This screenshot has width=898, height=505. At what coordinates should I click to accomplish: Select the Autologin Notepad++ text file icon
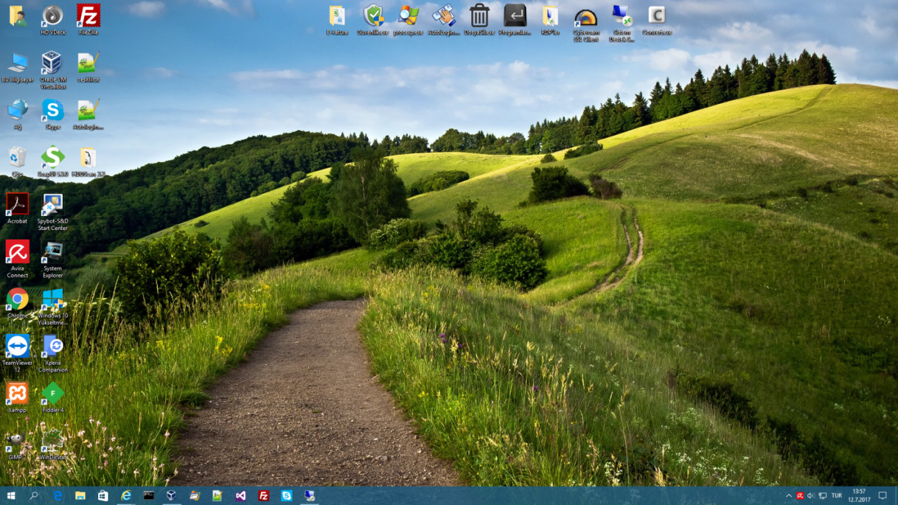(89, 114)
